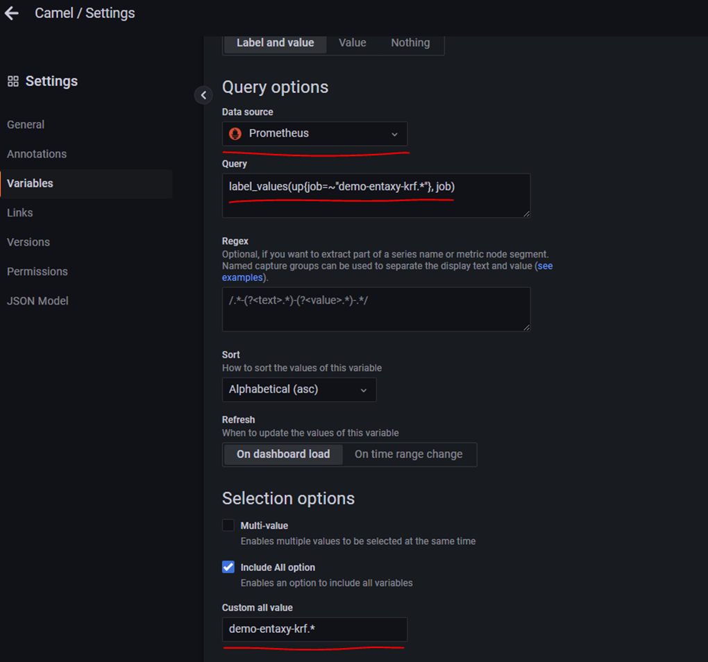Enable the Multi-value checkbox
This screenshot has width=708, height=662.
[x=228, y=525]
